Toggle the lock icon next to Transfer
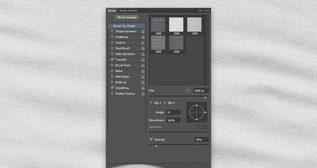 click(x=143, y=60)
